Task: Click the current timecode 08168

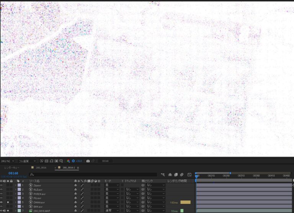Action: [13, 173]
